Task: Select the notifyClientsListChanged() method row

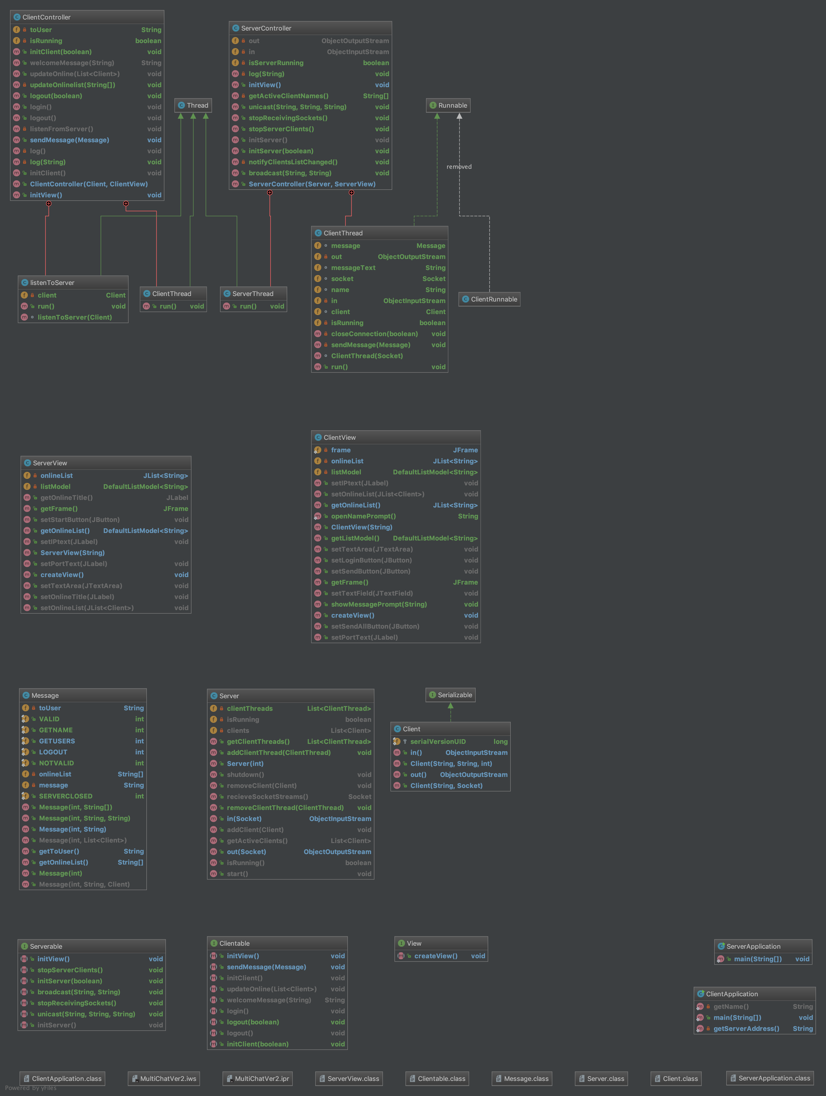Action: tap(310, 162)
